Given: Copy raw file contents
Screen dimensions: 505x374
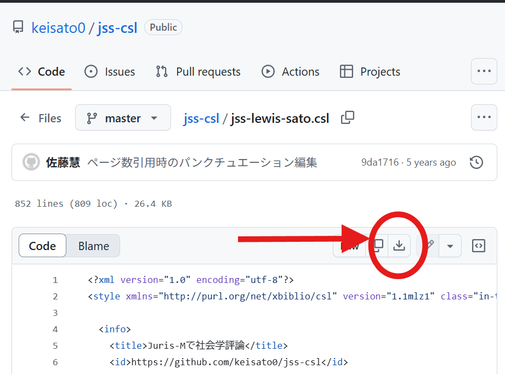Looking at the screenshot, I should tap(378, 246).
